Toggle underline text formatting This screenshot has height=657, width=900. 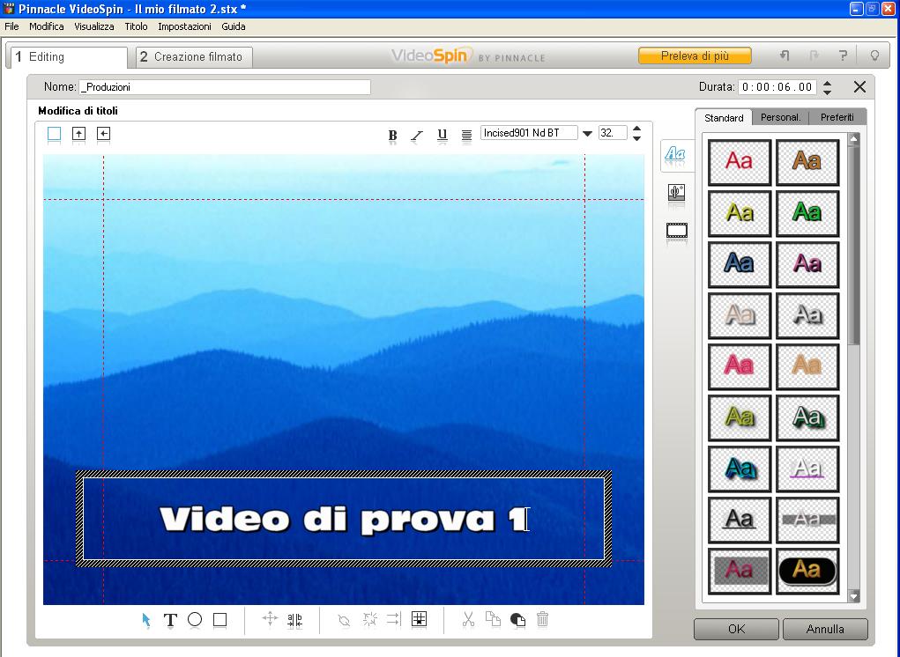pyautogui.click(x=442, y=135)
